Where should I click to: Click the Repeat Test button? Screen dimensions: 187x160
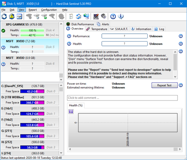coord(164,85)
